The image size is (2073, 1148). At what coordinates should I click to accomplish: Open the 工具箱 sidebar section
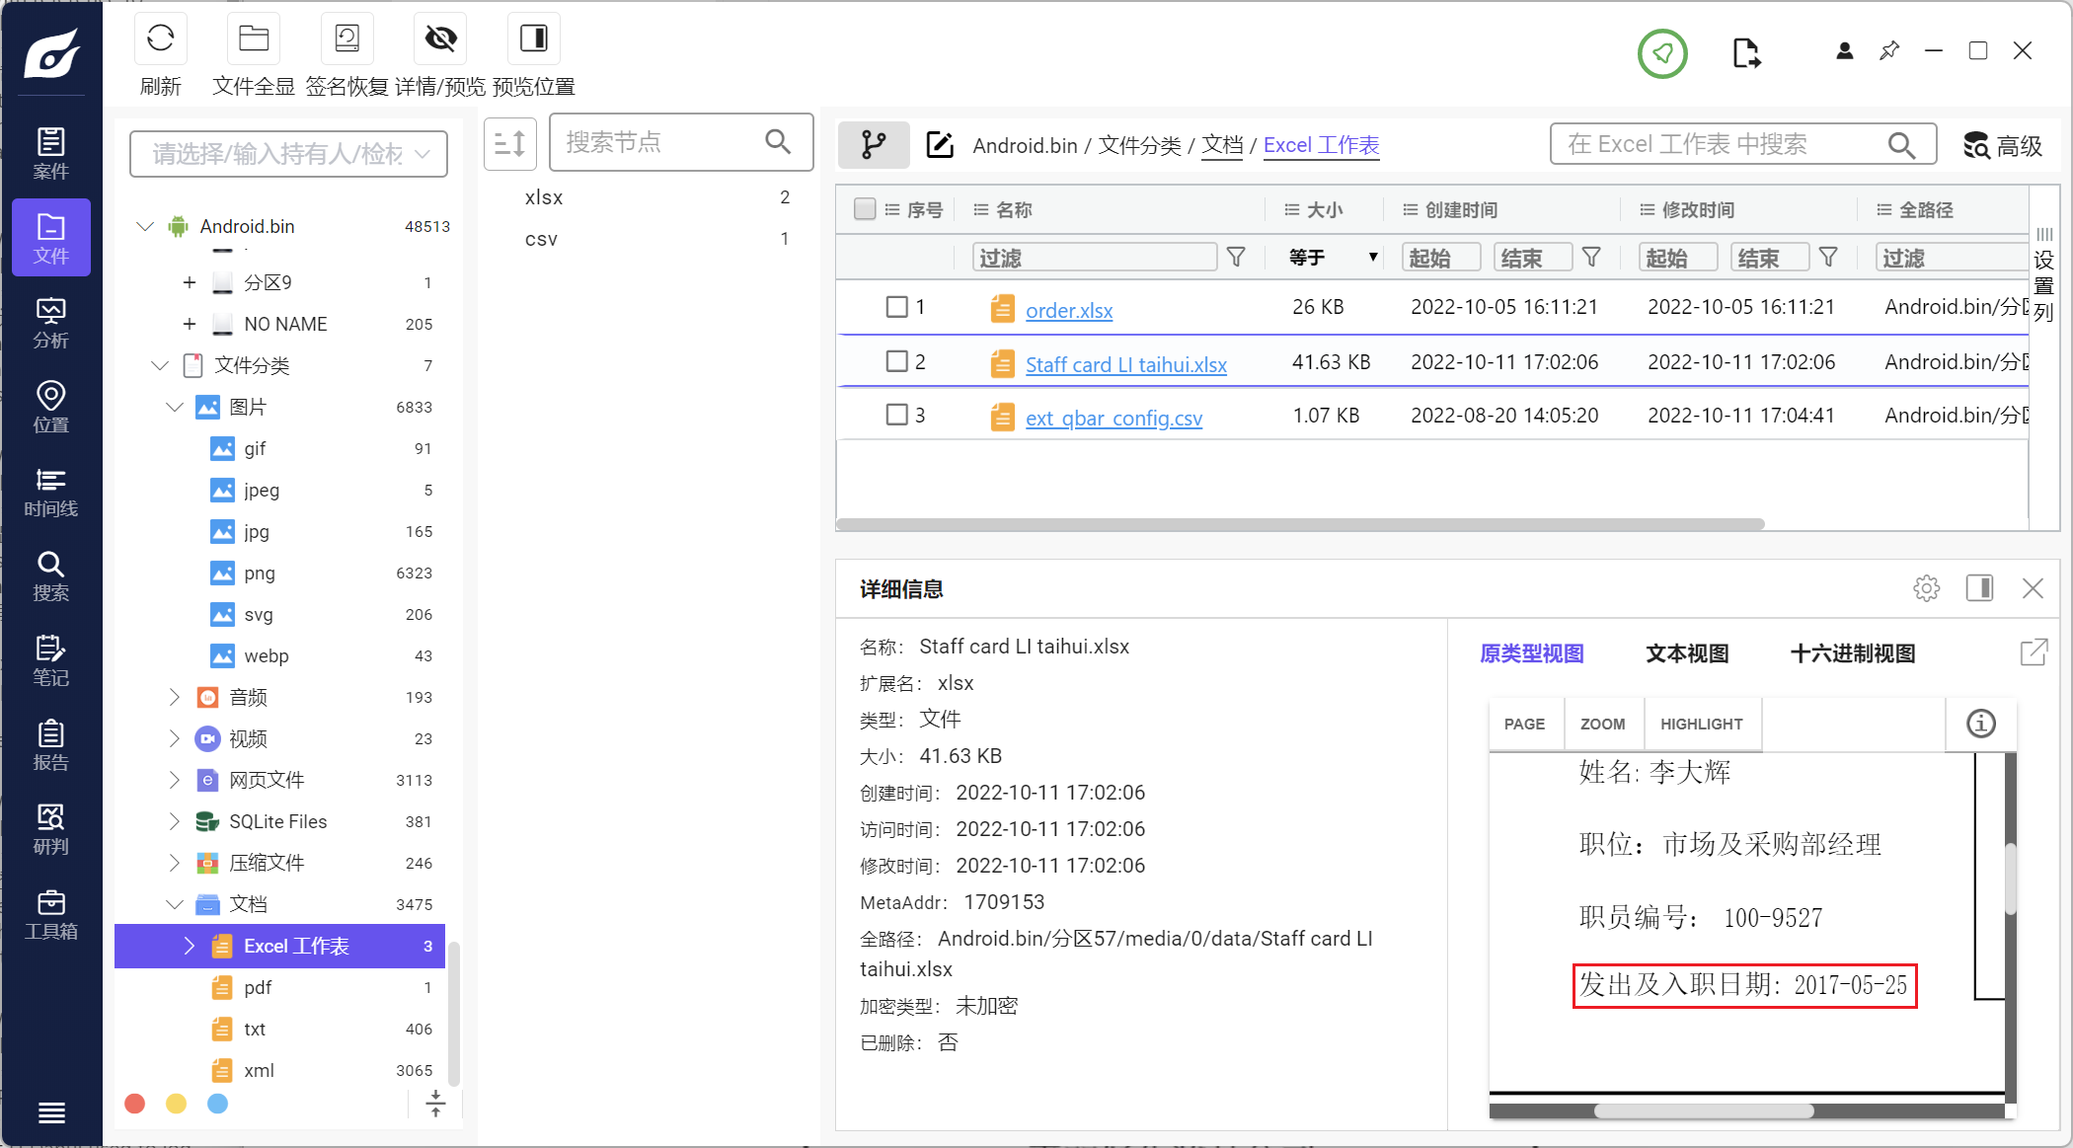51,914
